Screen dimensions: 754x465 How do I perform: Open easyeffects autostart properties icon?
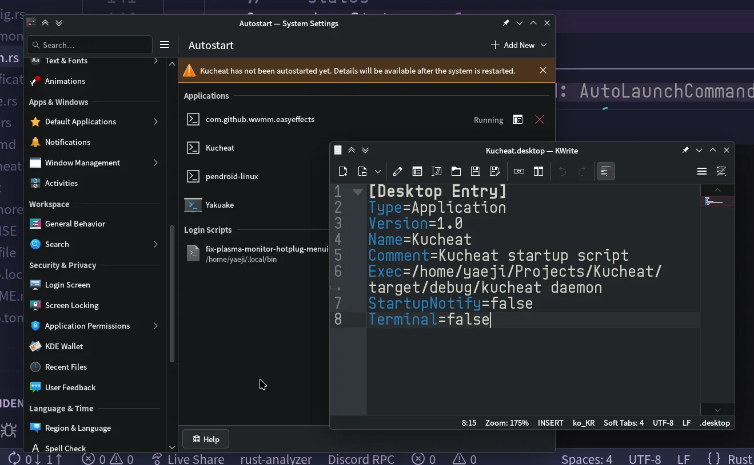[x=518, y=120]
